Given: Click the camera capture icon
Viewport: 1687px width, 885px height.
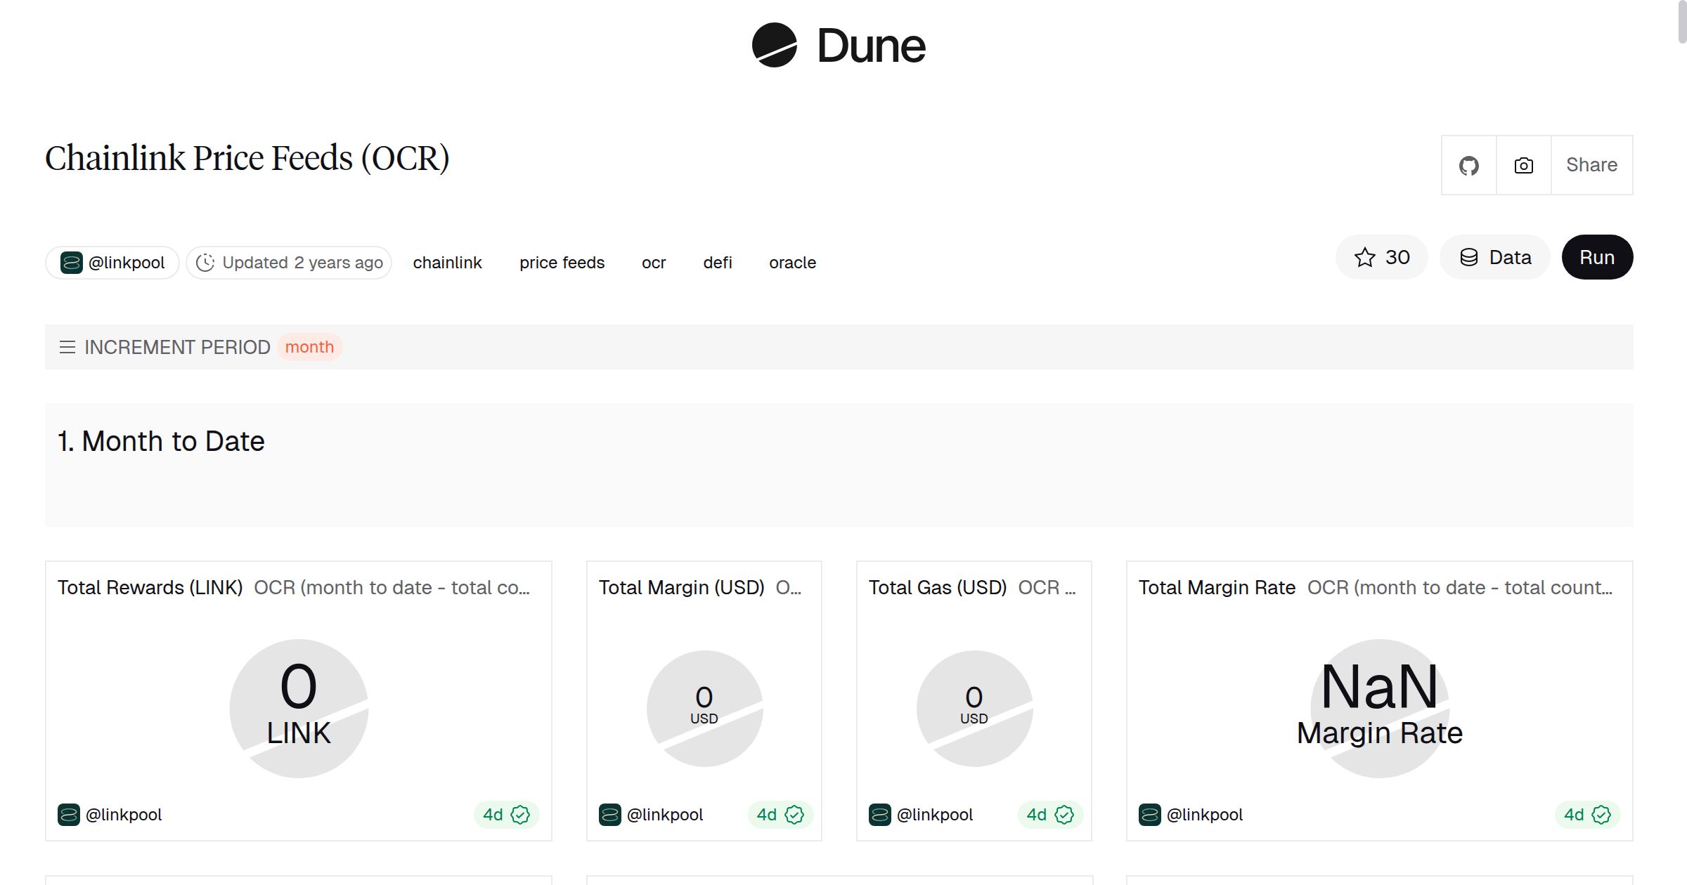Looking at the screenshot, I should (1523, 164).
